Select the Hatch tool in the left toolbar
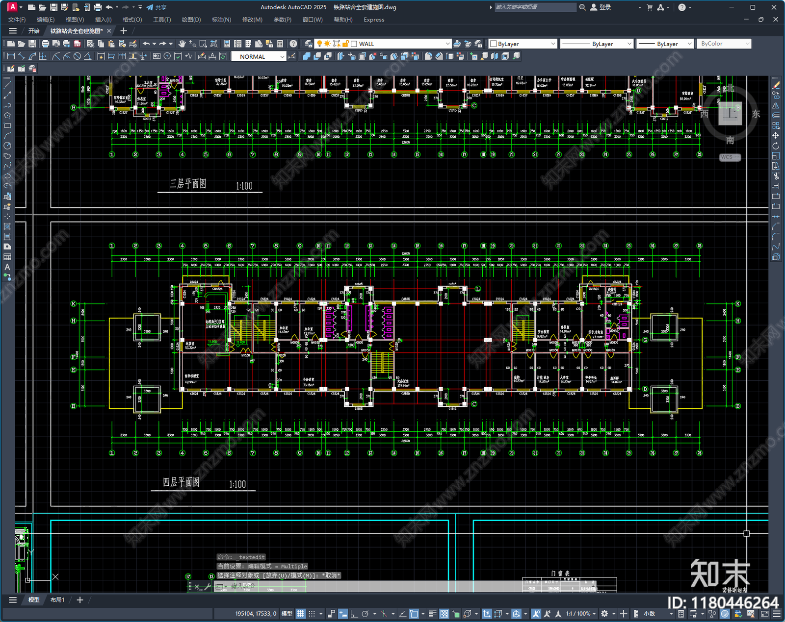The height and width of the screenshot is (622, 785). [x=7, y=226]
